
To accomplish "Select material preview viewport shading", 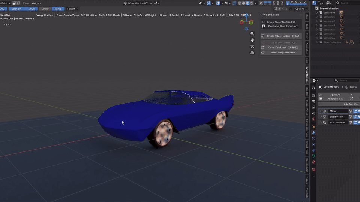I will coord(248,3).
